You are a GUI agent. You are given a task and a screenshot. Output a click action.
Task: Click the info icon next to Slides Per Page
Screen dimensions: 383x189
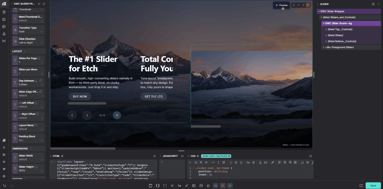click(39, 58)
